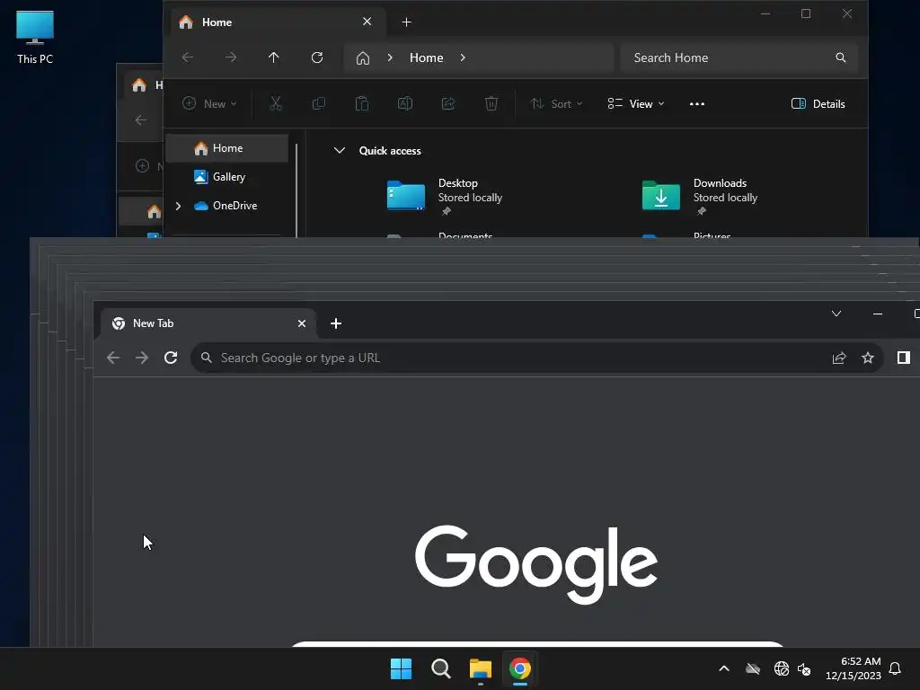Open the Desktop folder in Quick access
920x690 pixels.
coord(446,196)
